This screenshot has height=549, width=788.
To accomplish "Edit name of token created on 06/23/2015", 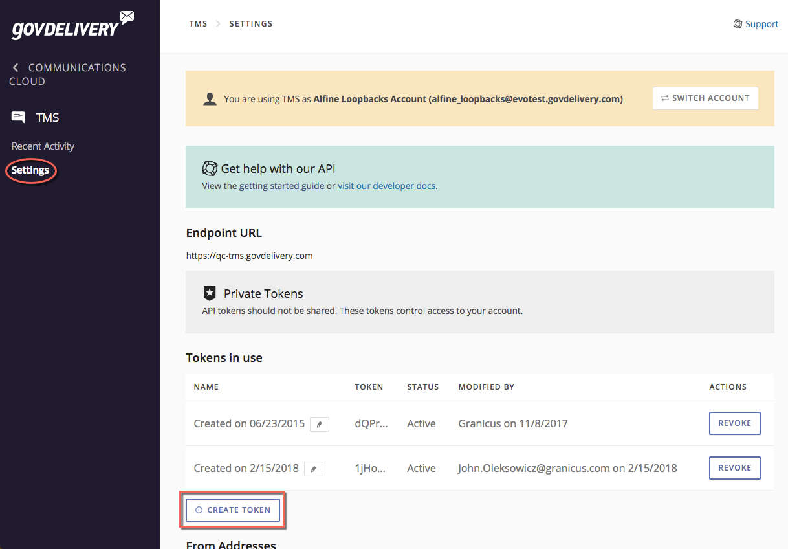I will click(x=320, y=424).
